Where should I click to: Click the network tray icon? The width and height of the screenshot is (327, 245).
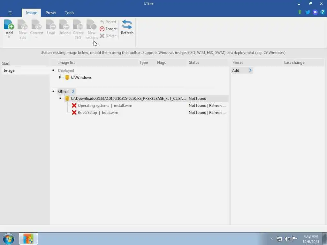pyautogui.click(x=279, y=239)
